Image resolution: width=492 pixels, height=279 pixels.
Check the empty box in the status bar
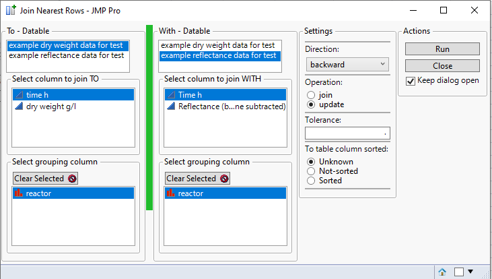[x=458, y=272]
